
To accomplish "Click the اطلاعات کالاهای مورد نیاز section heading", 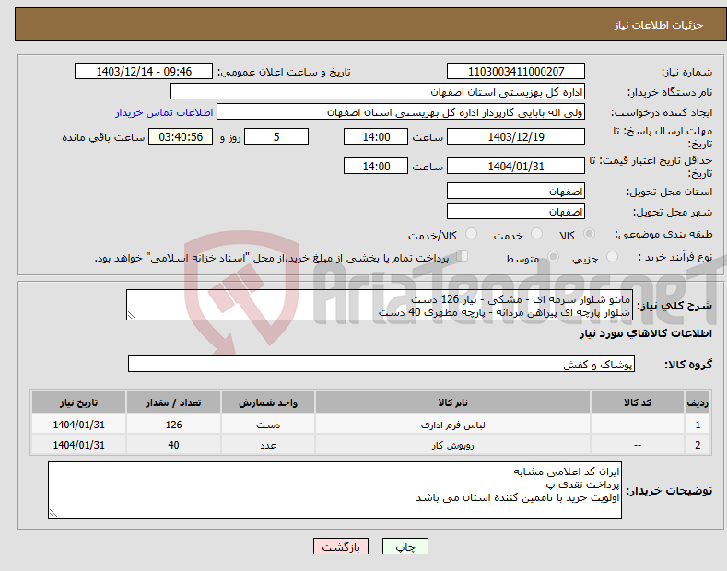I will [x=645, y=333].
